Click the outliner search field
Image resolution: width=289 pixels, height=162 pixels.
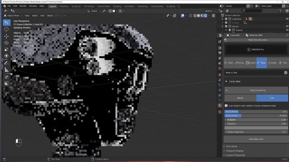[252, 11]
